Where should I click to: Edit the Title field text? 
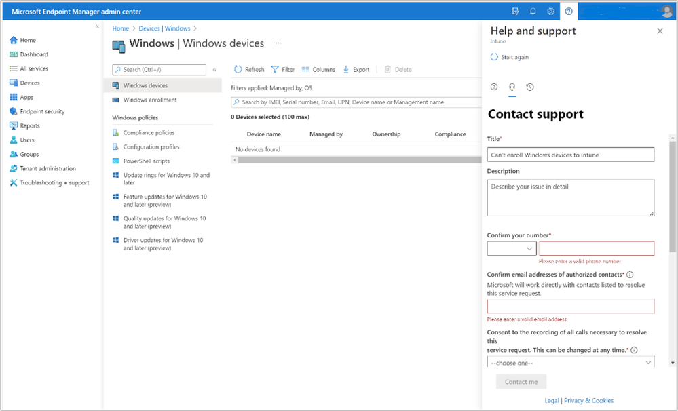[x=570, y=155]
